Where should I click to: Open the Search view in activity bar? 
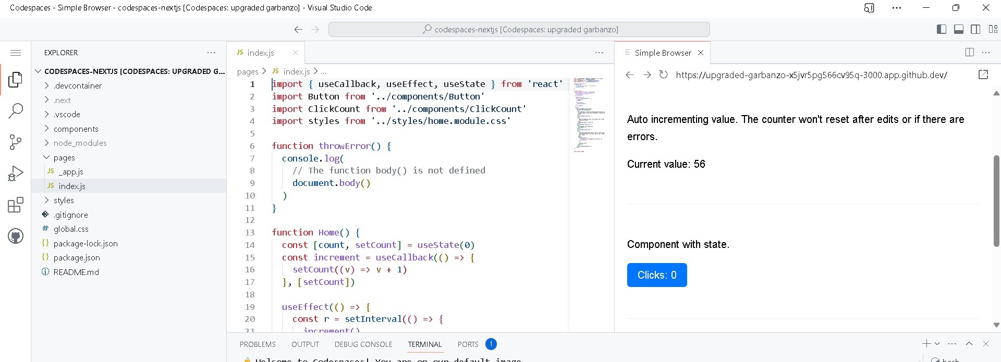(16, 110)
